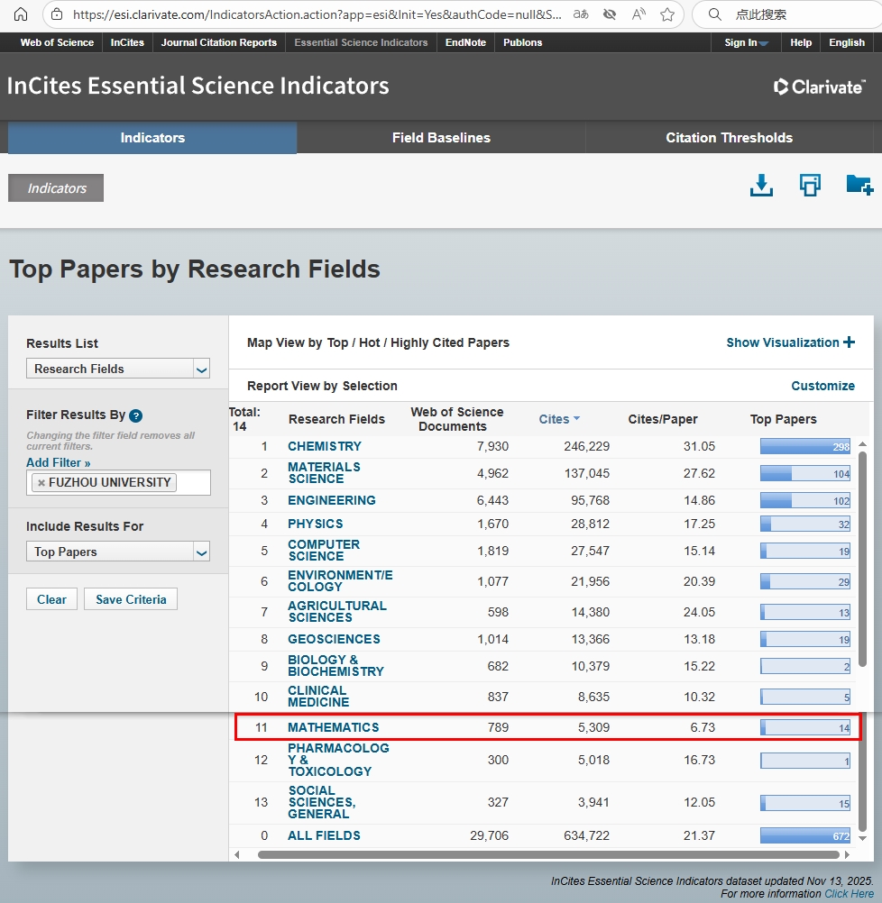Click the help question mark icon
Image resolution: width=882 pixels, height=903 pixels.
pos(136,415)
